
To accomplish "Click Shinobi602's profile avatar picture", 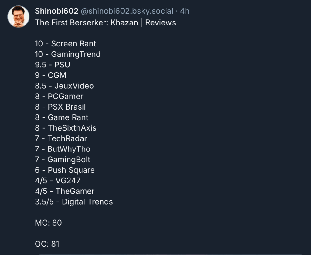I will coord(18,17).
